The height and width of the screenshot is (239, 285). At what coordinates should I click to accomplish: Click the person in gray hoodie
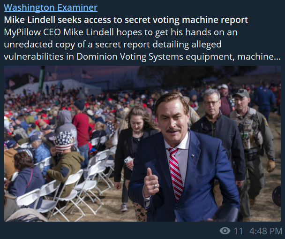(x=66, y=123)
